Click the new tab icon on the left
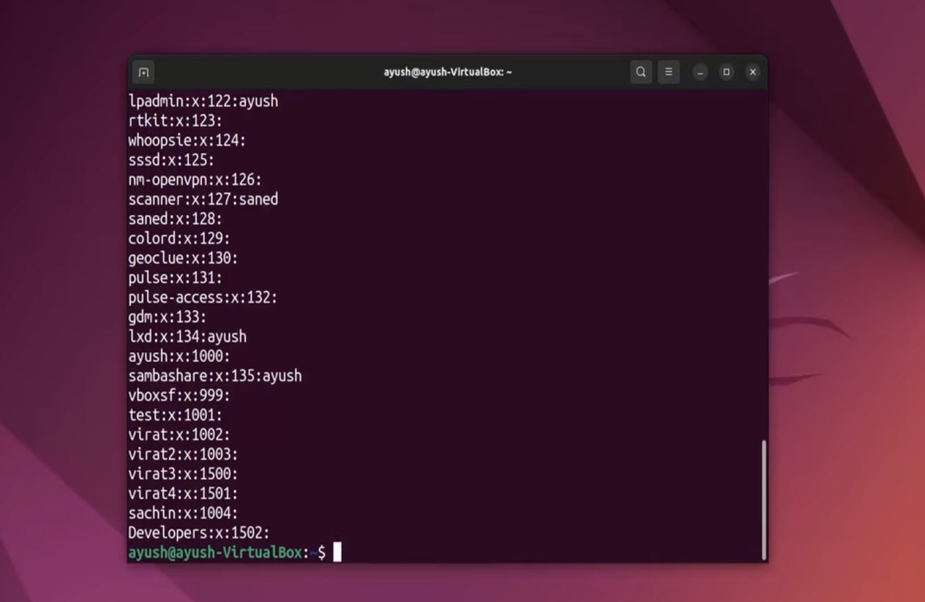 click(144, 72)
